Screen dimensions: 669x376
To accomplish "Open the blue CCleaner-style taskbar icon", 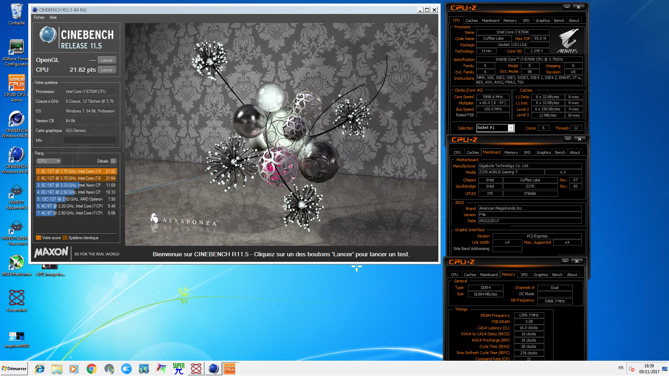I will coord(126,369).
